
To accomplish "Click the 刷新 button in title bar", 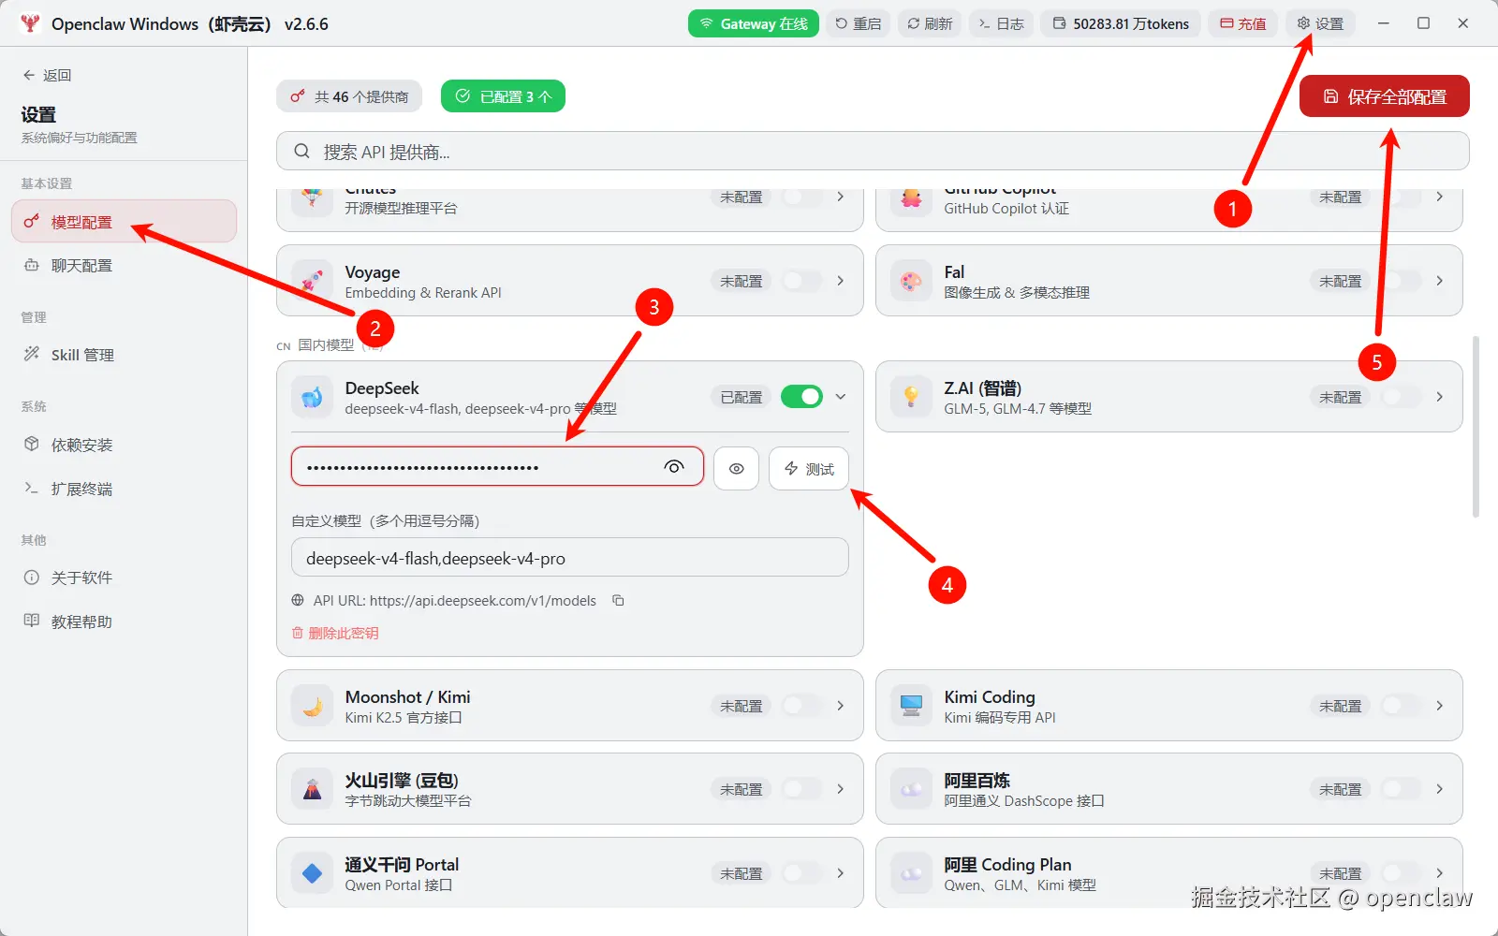I will (x=930, y=23).
